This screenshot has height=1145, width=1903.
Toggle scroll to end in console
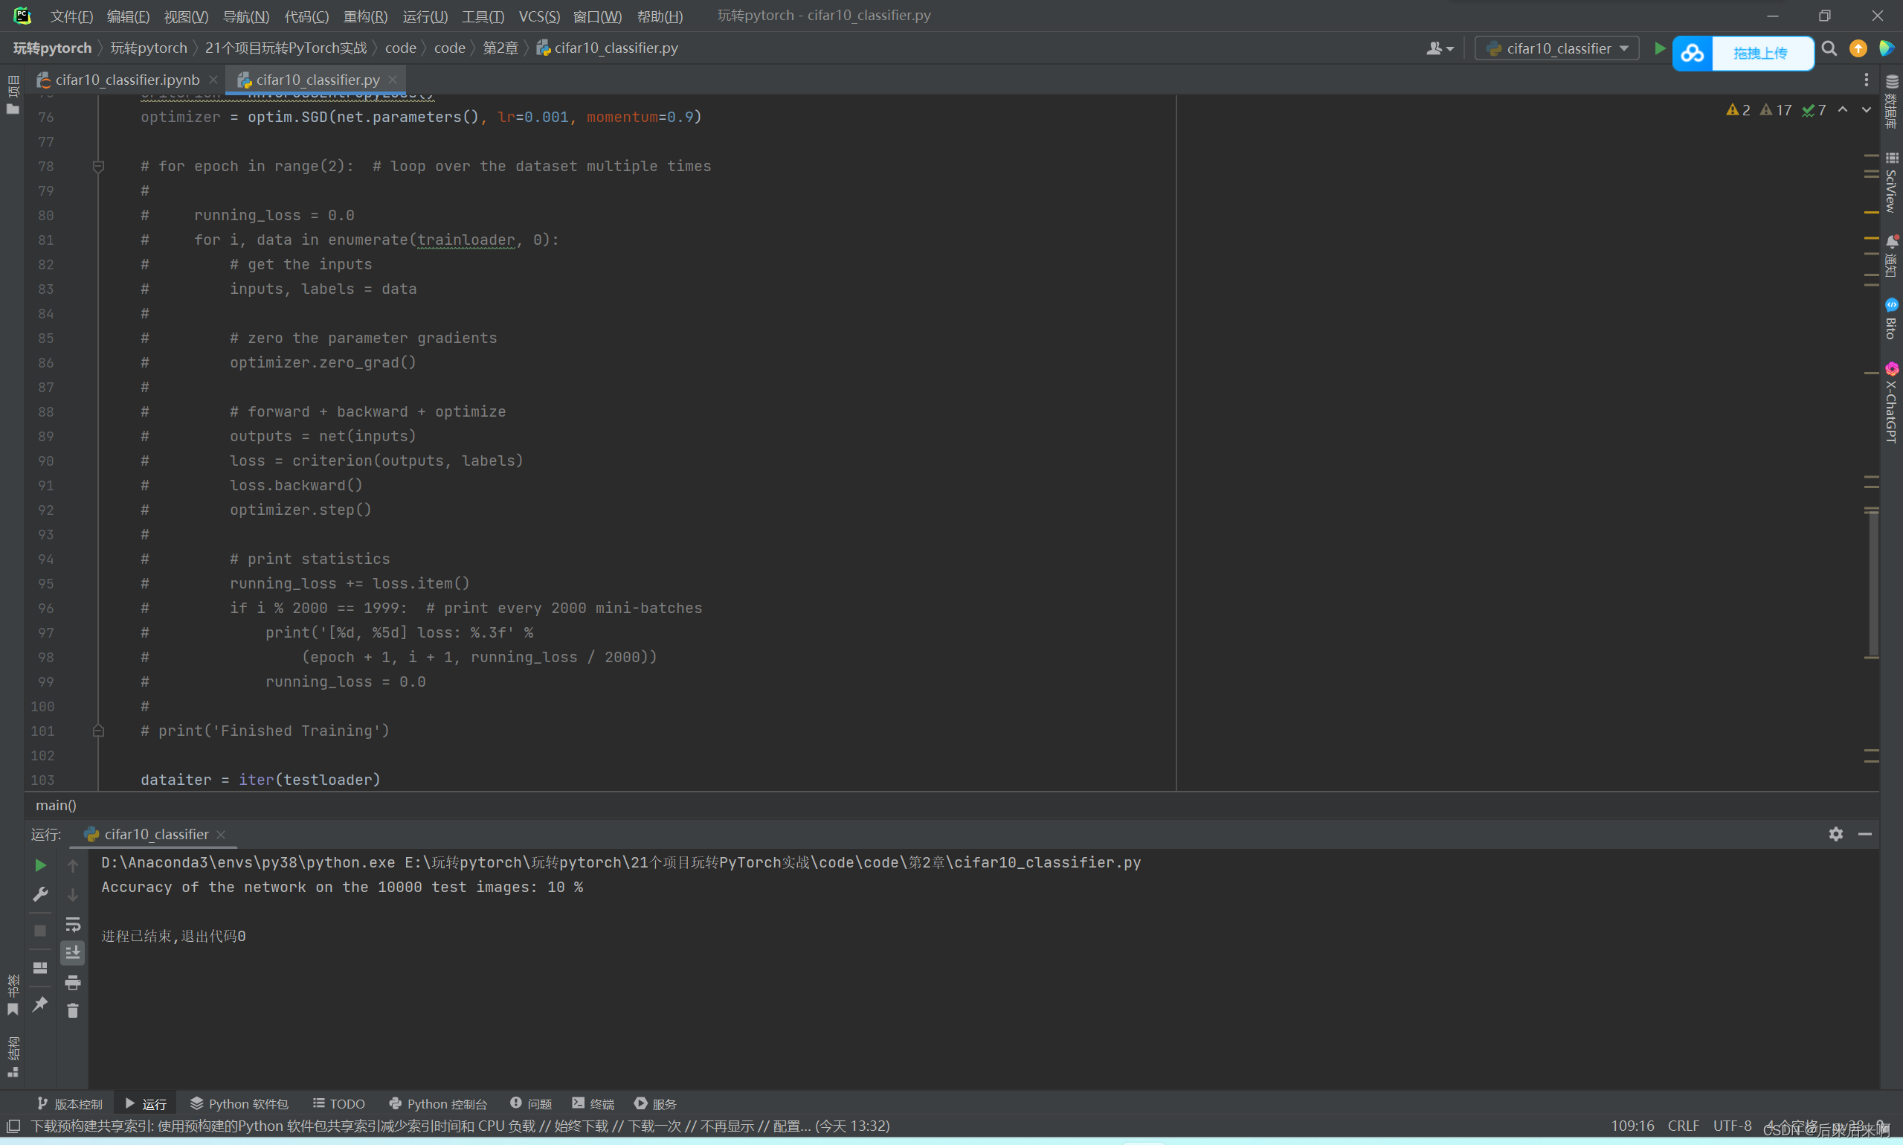pos(72,953)
